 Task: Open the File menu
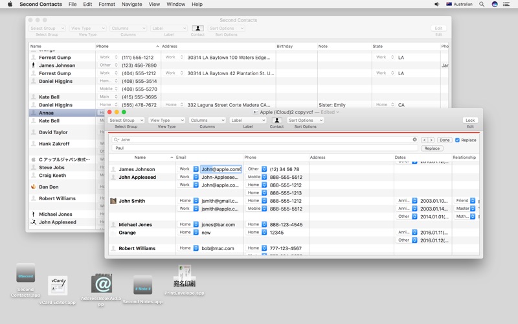(73, 5)
